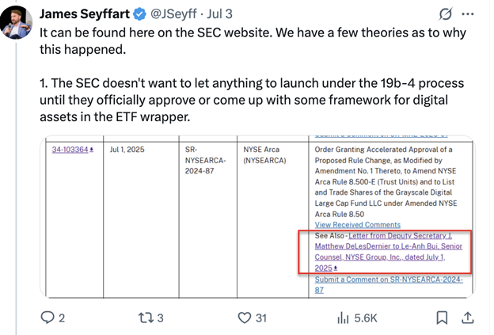This screenshot has width=494, height=335.
Task: Bookmark this tweet
Action: (443, 318)
